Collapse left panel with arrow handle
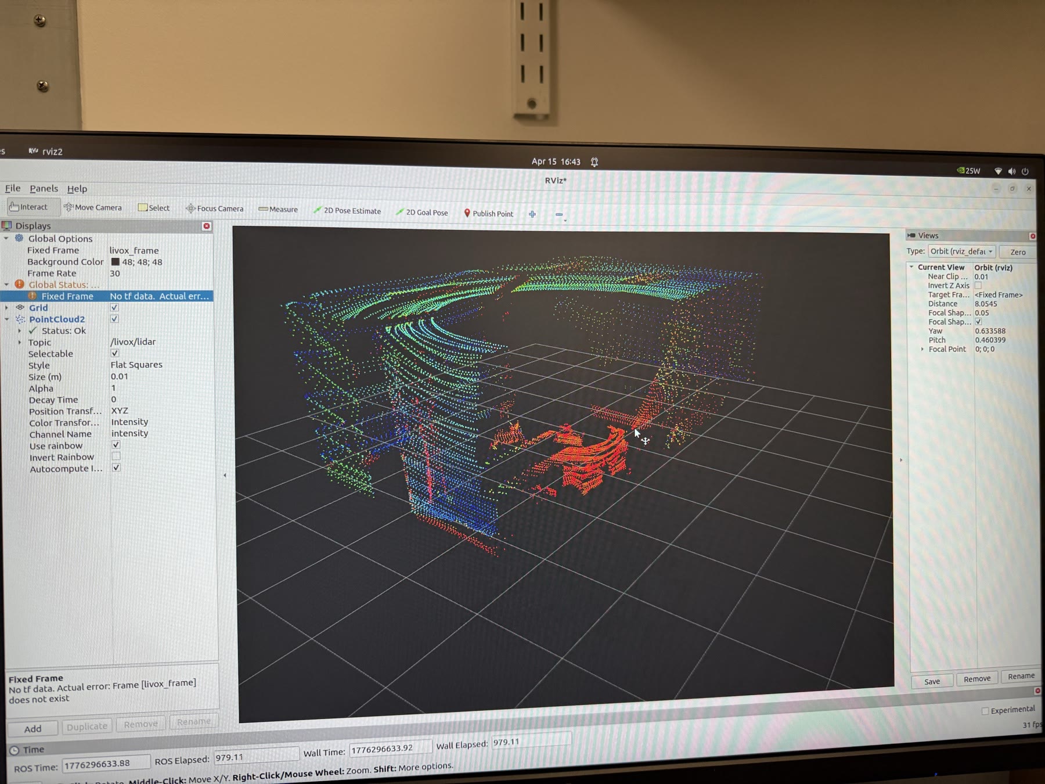 pyautogui.click(x=225, y=475)
